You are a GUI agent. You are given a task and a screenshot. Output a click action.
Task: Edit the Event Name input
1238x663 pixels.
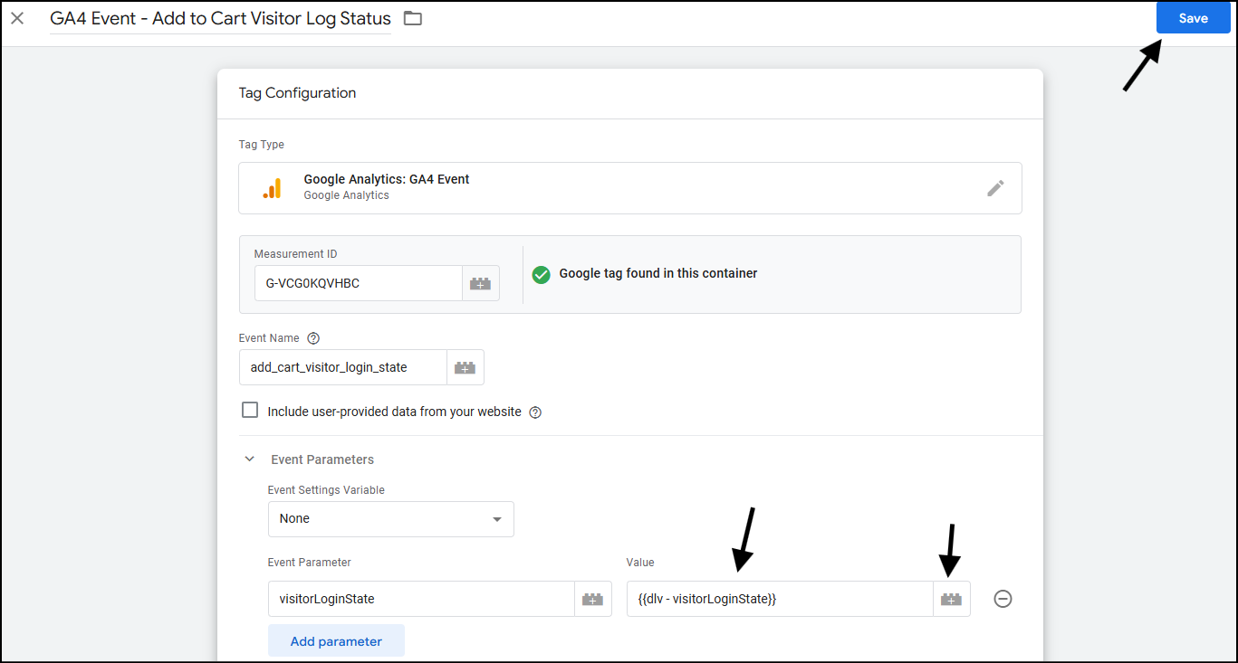pos(343,367)
